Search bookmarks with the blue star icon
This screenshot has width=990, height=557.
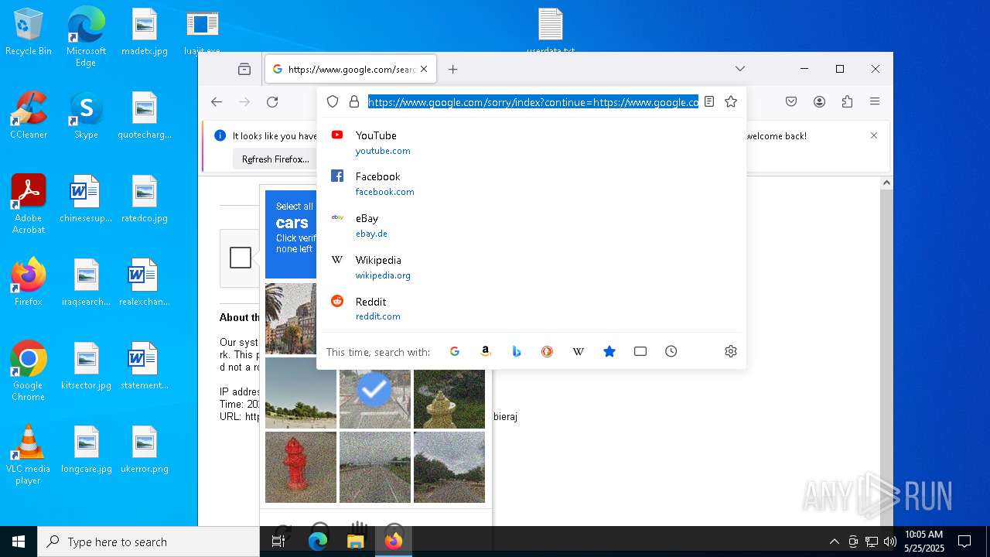click(x=609, y=351)
